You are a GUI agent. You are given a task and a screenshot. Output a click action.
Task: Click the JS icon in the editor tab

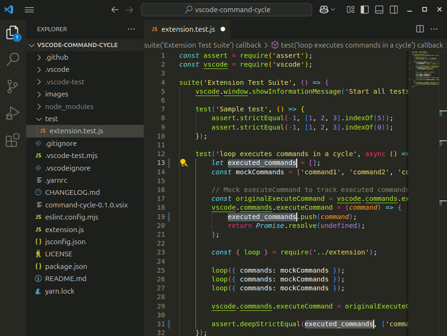pyautogui.click(x=154, y=29)
